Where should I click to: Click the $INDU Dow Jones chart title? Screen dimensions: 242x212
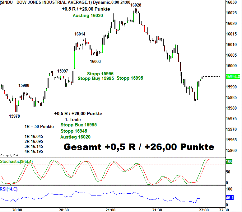click(65, 2)
